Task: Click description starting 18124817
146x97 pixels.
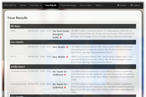Action: point(103,34)
